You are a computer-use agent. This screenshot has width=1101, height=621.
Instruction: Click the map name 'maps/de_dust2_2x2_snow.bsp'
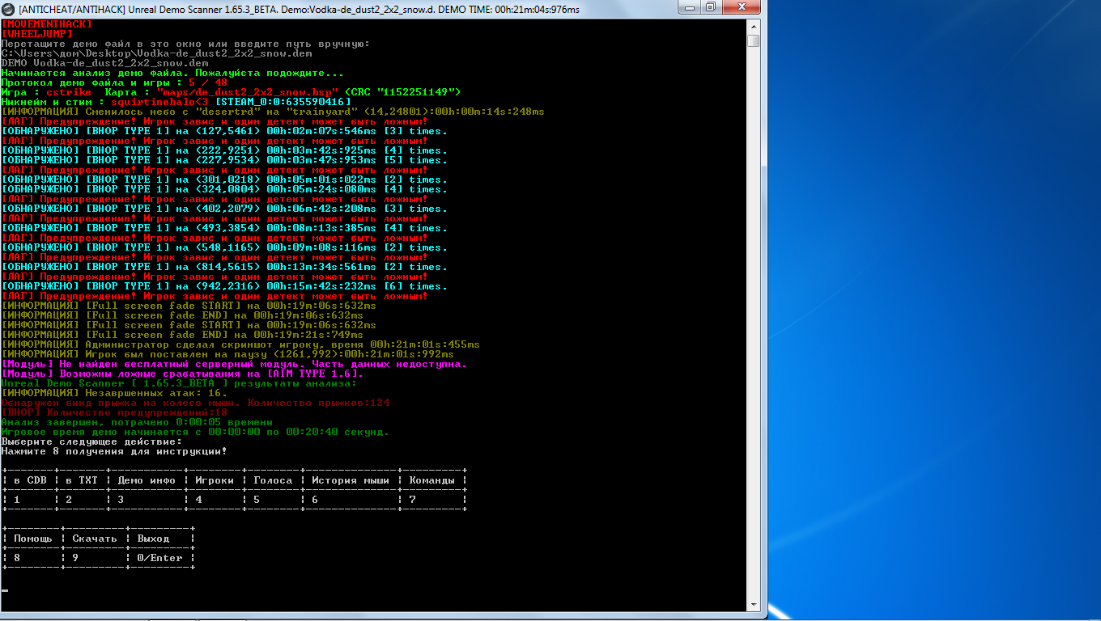(247, 92)
